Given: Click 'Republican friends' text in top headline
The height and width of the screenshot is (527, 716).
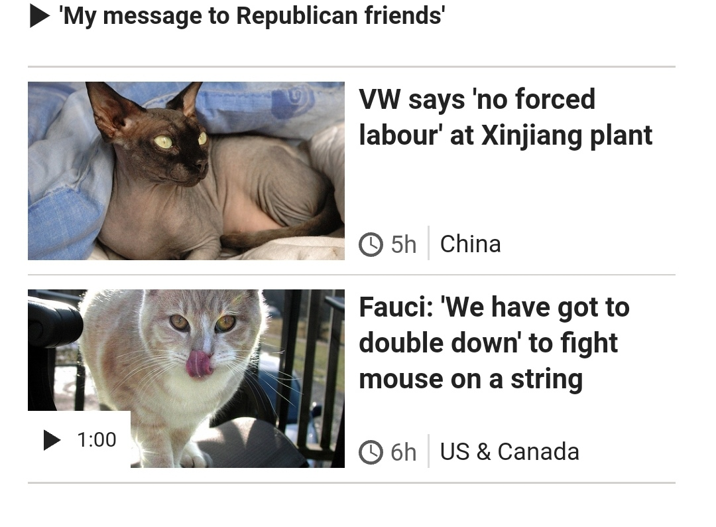Looking at the screenshot, I should pyautogui.click(x=341, y=16).
